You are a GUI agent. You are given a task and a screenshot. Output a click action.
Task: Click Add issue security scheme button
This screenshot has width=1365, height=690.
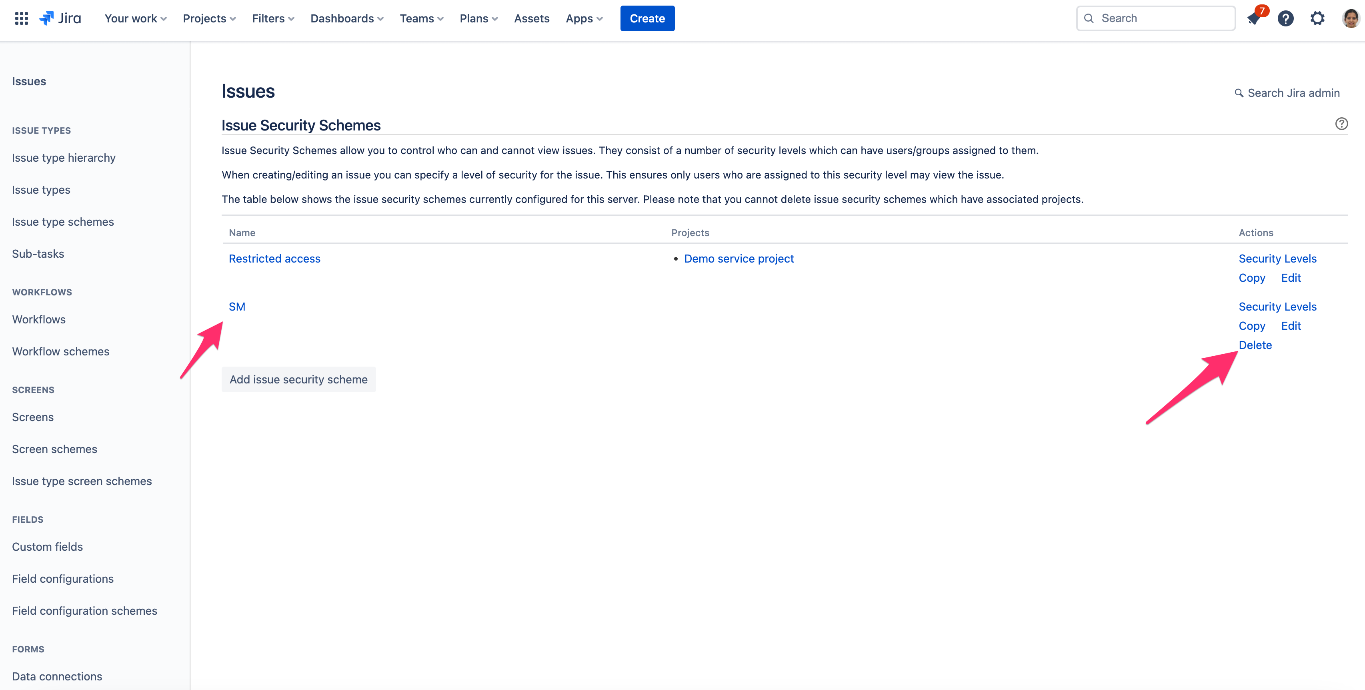point(298,379)
